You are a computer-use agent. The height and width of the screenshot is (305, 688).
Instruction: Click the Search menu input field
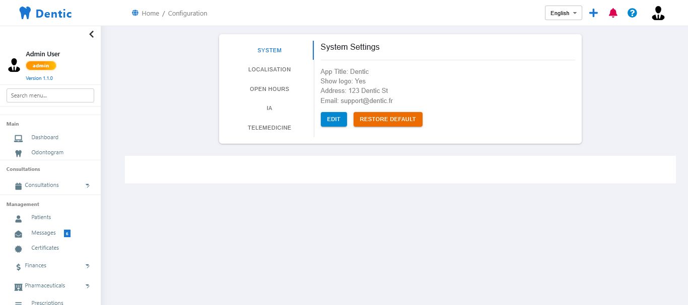tap(50, 95)
